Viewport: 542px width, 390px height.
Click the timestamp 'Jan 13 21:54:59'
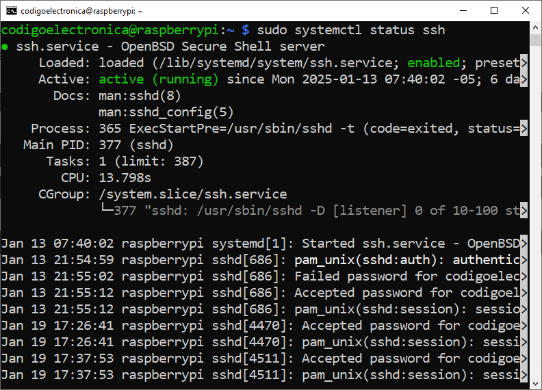[57, 260]
